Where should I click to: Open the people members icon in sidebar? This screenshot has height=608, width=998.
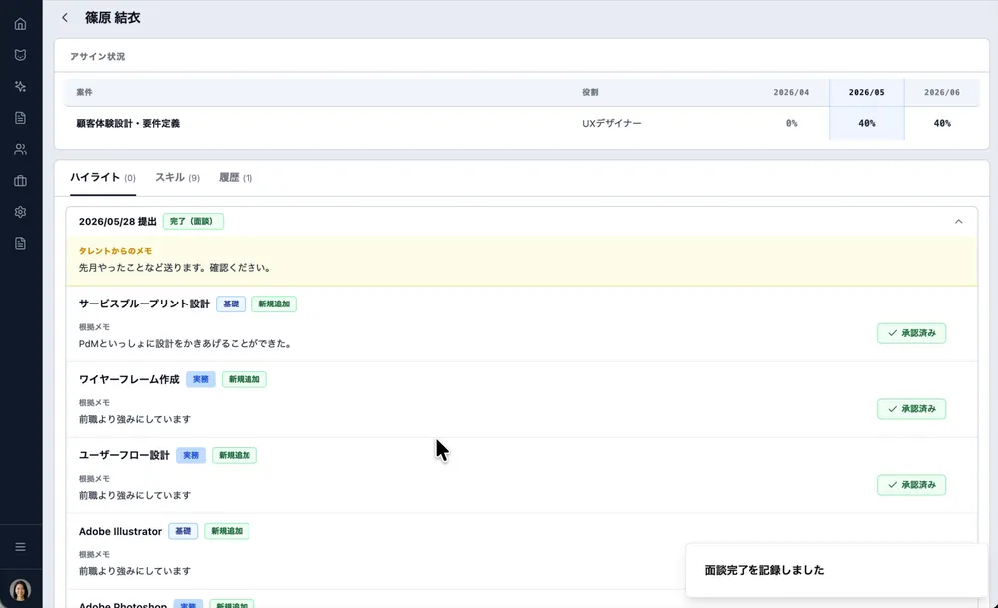(x=20, y=149)
